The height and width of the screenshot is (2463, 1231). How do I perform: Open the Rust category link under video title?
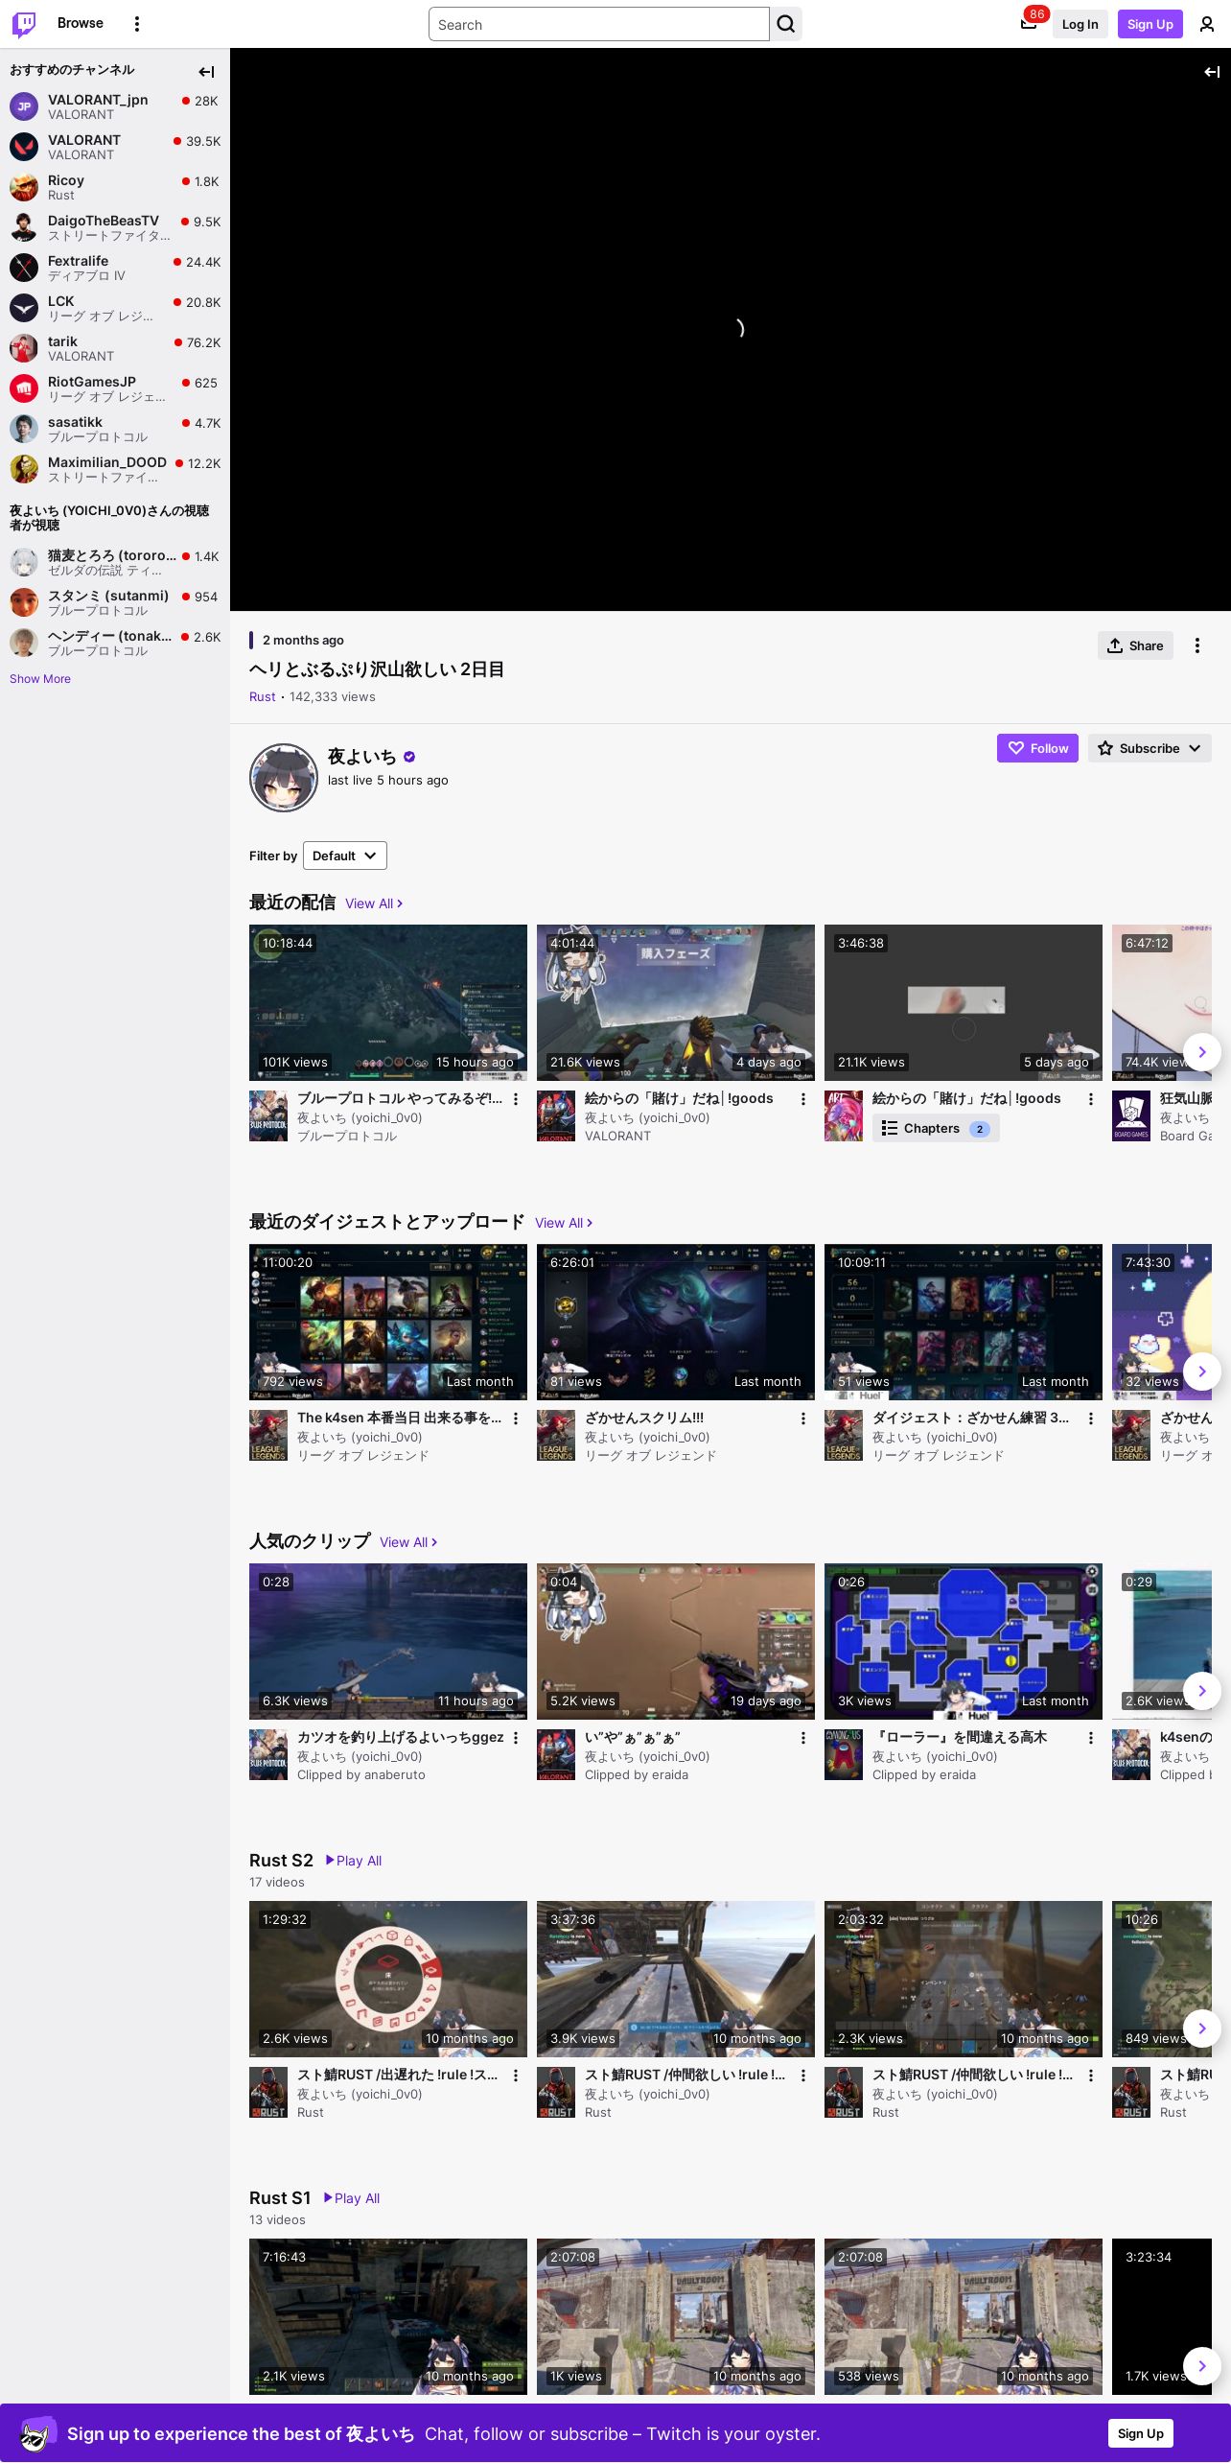[263, 697]
